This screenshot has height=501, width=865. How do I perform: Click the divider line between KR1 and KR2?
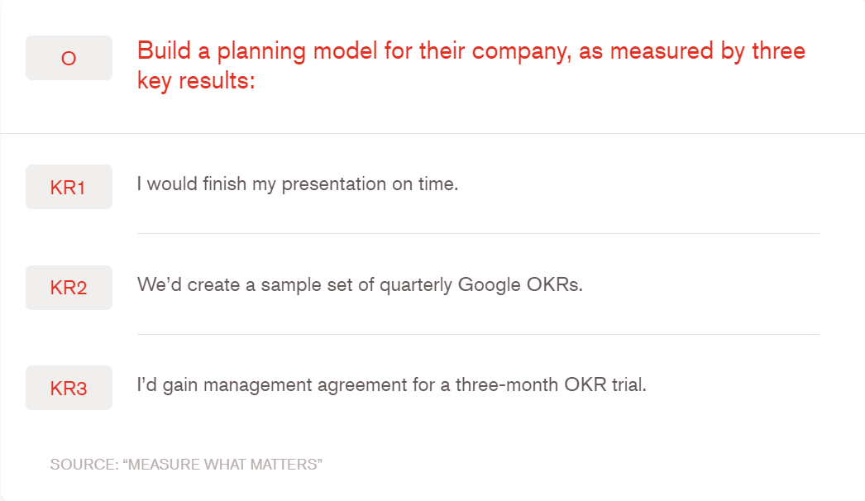478,234
